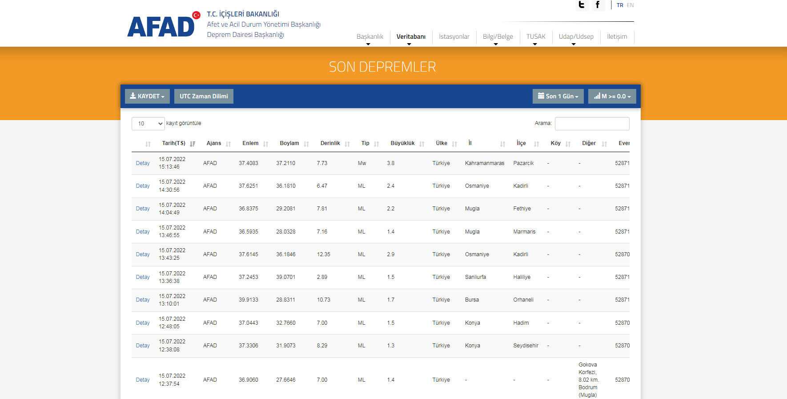Click the Tarih(TS) column header text
This screenshot has width=787, height=399.
[173, 143]
